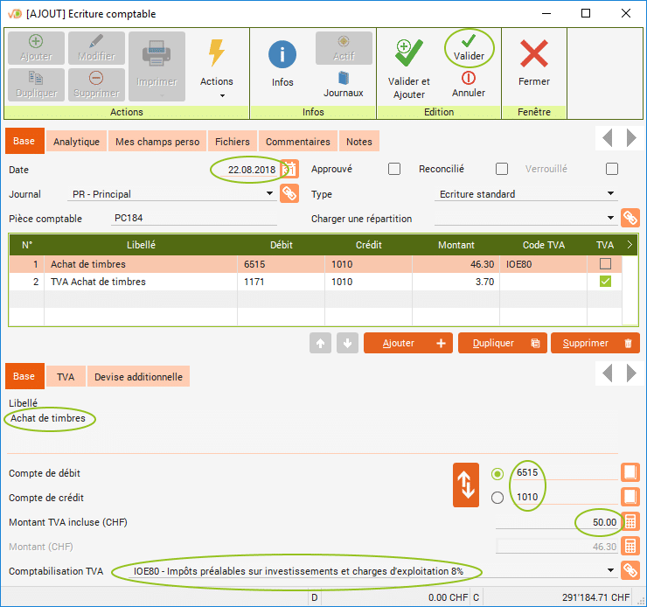Screen dimensions: 647x607
Task: Expand the Comptabilisation TVA dropdown
Action: coord(610,570)
